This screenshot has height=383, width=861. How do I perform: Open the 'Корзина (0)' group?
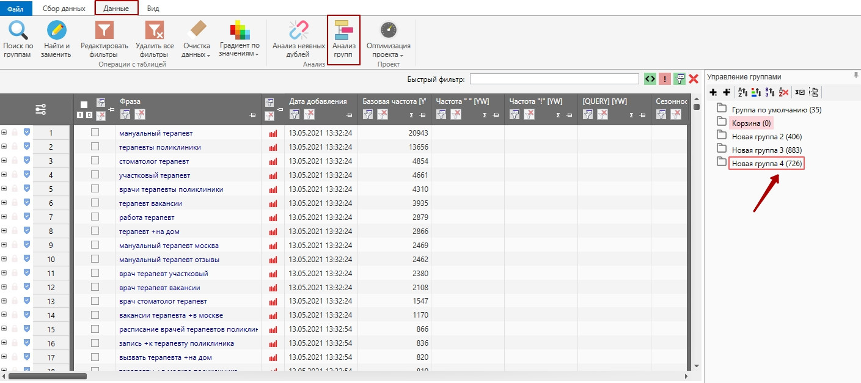(x=751, y=123)
